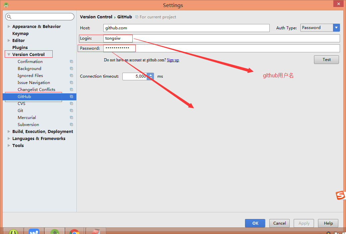Screen dimensions: 346x234
Task: Click the Help button
Action: point(328,223)
